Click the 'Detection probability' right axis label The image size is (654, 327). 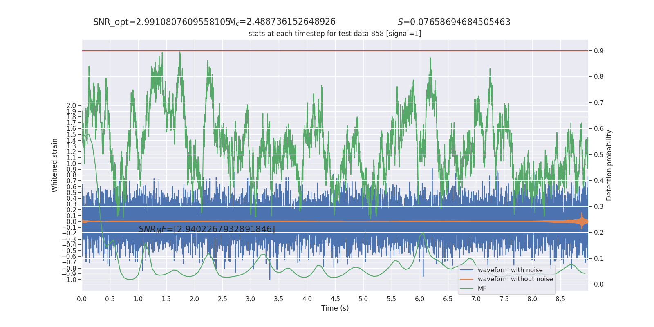click(x=609, y=165)
